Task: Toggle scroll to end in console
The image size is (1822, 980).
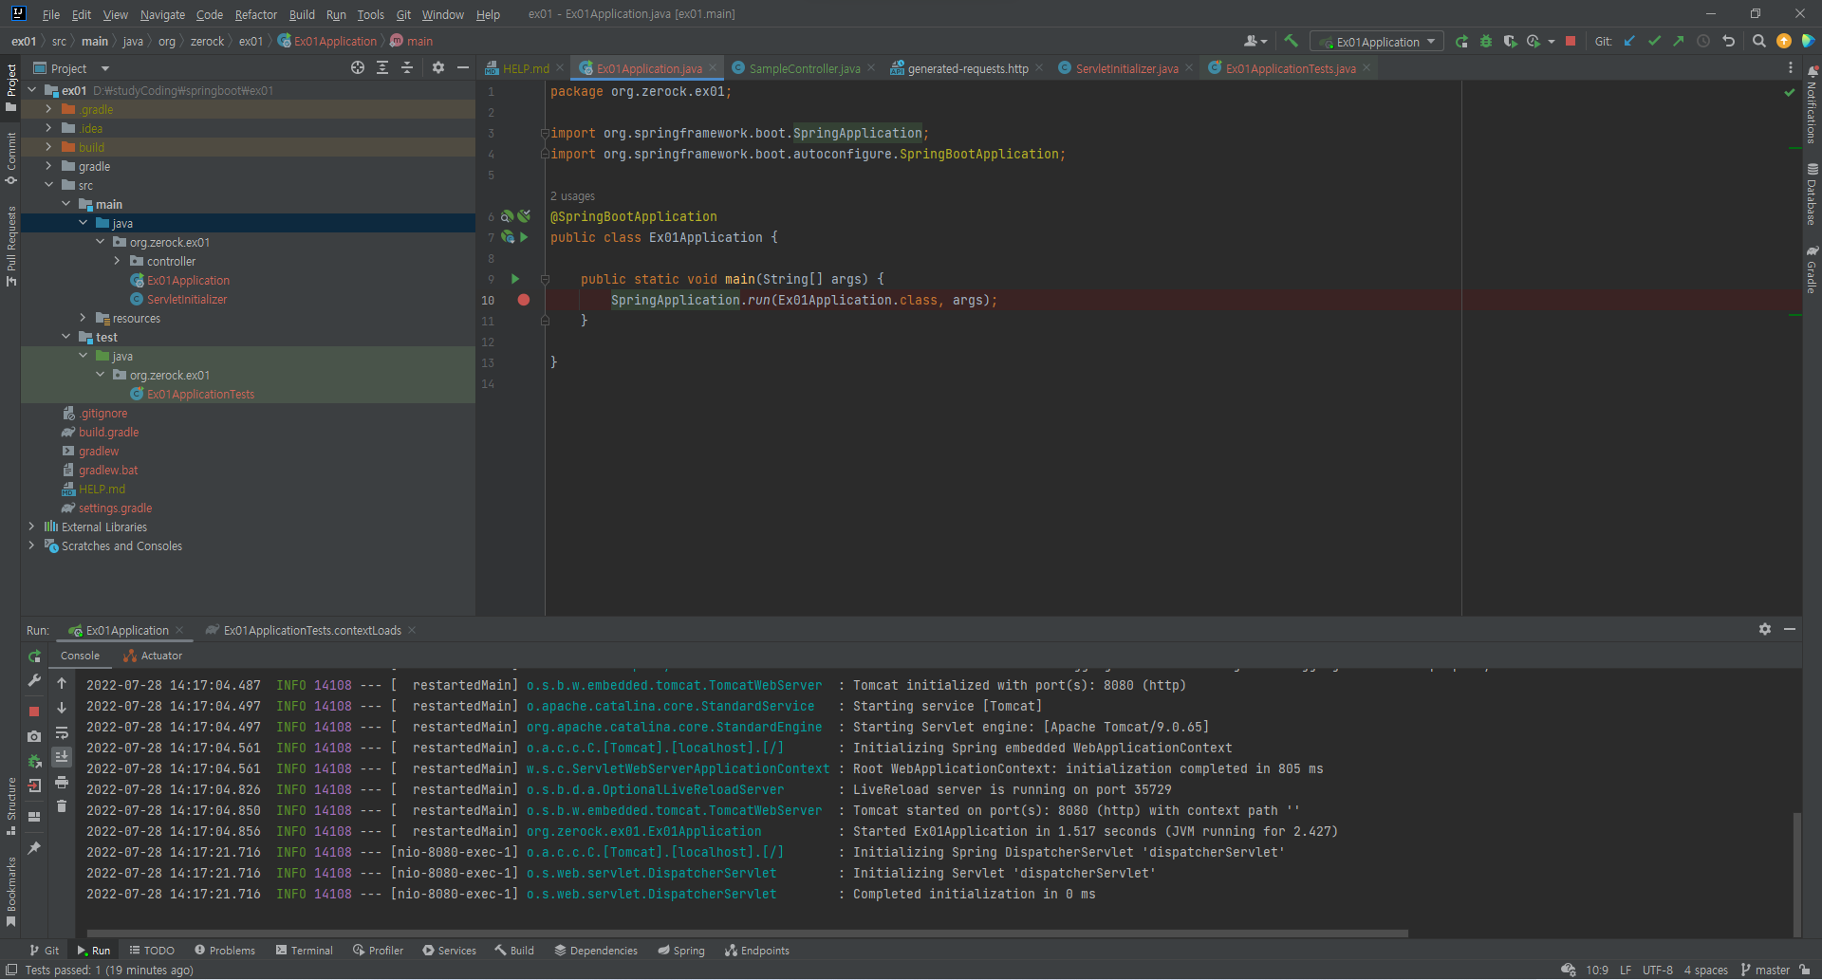Action: (x=62, y=757)
